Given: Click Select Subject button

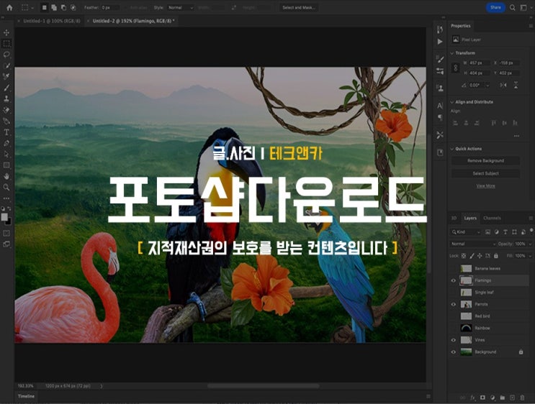Looking at the screenshot, I should tap(485, 173).
